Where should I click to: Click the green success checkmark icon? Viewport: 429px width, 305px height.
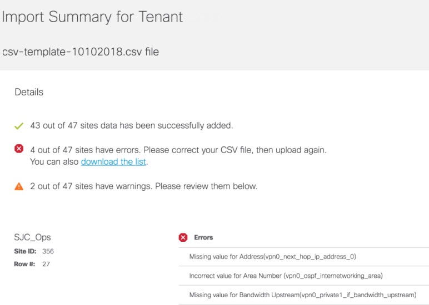point(19,126)
